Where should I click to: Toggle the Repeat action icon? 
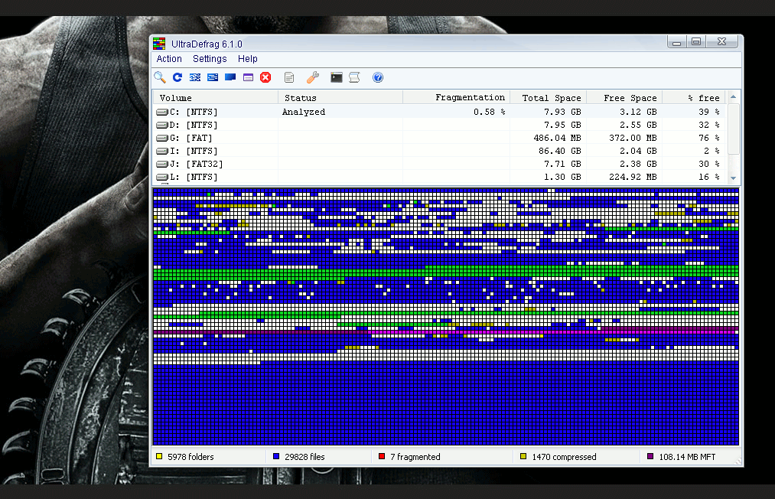(177, 77)
